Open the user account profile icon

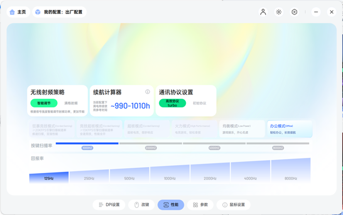click(x=263, y=12)
